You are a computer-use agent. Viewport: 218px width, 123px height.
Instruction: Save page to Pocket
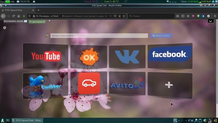pos(115,16)
